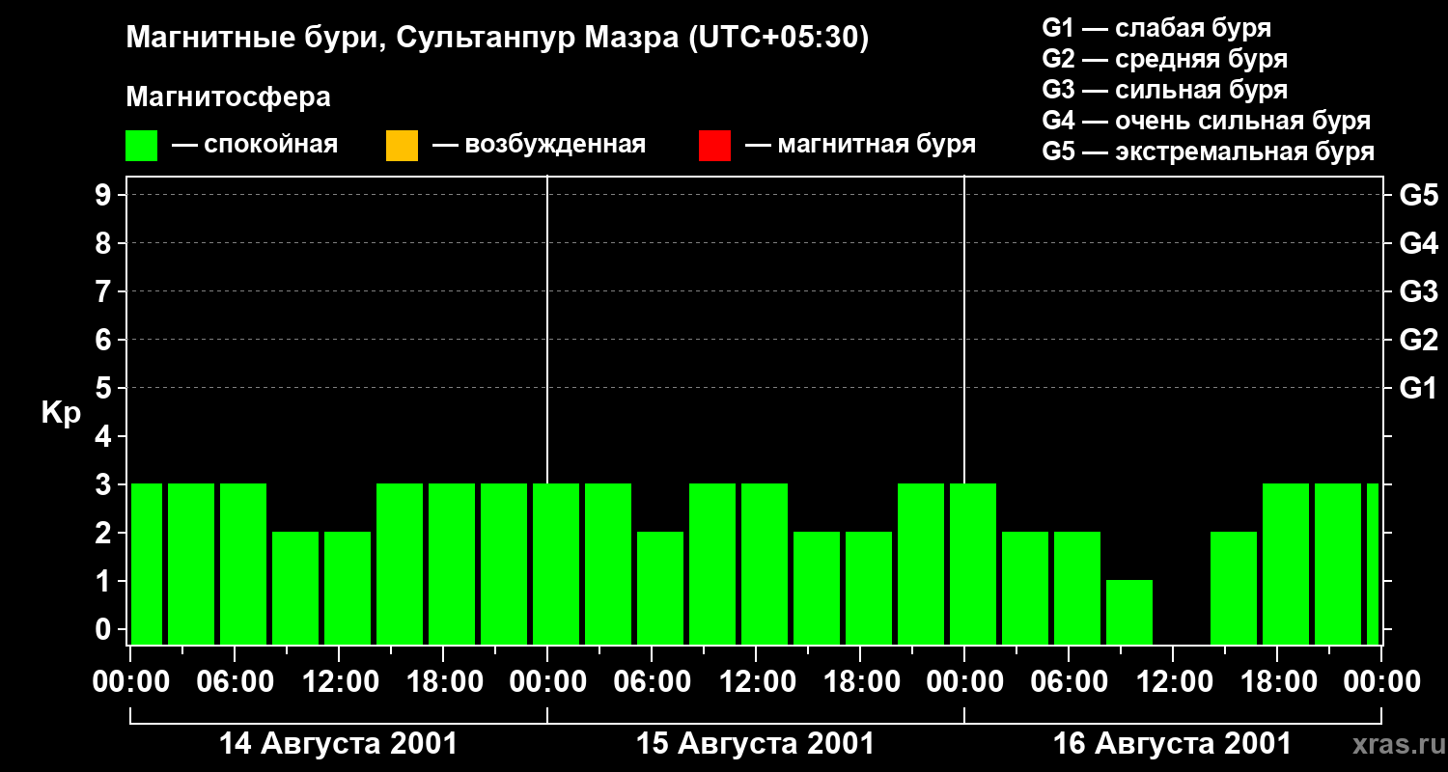
Task: Select the date label "15 Августа 2001"
Action: [755, 744]
